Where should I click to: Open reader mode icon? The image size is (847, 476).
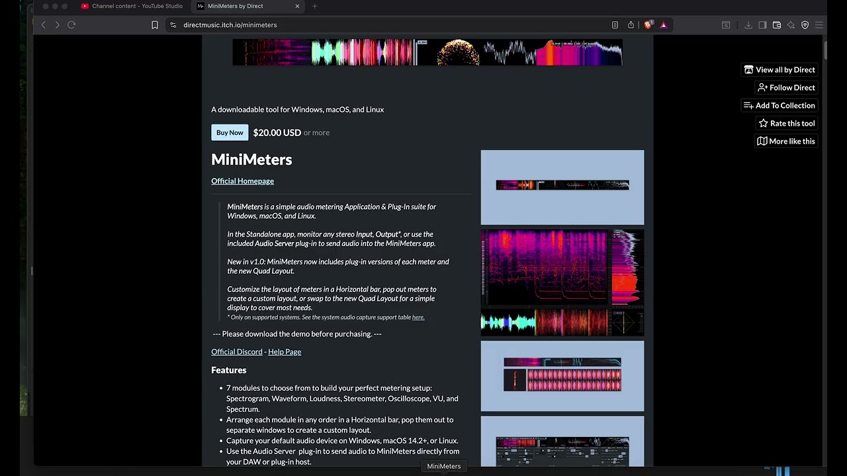[x=615, y=25]
